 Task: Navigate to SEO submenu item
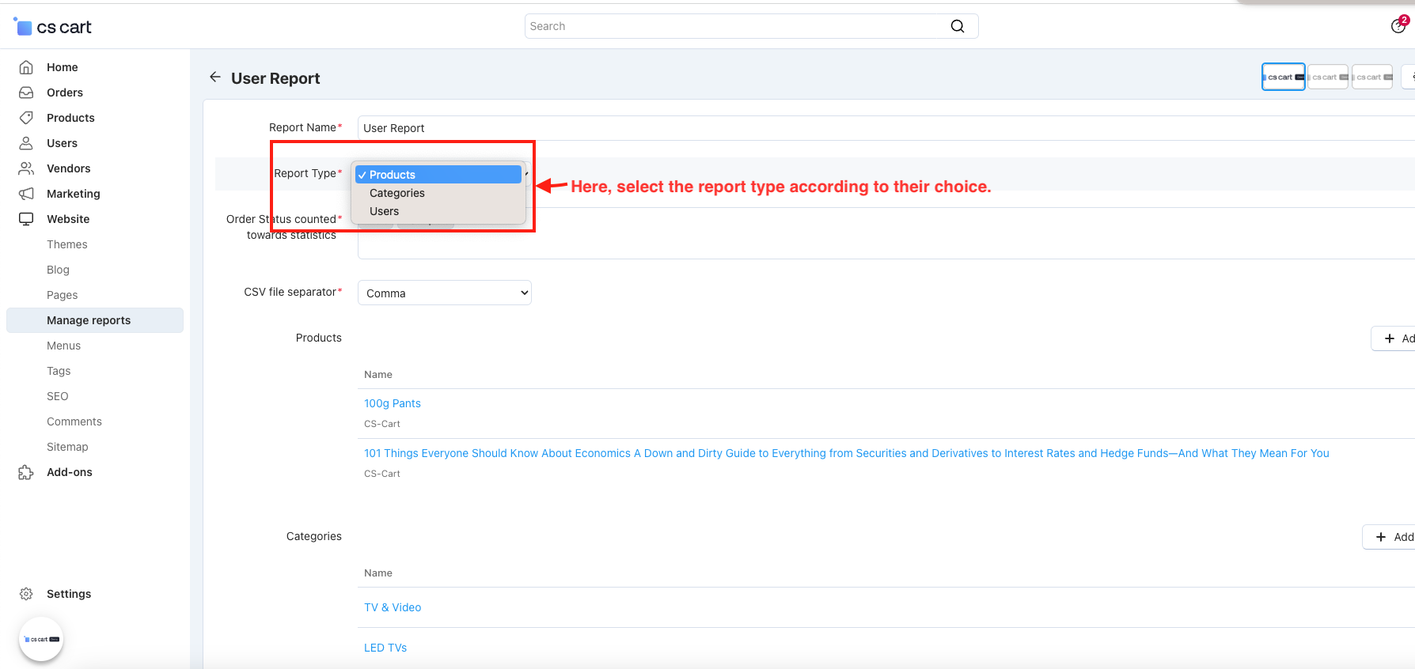coord(58,396)
